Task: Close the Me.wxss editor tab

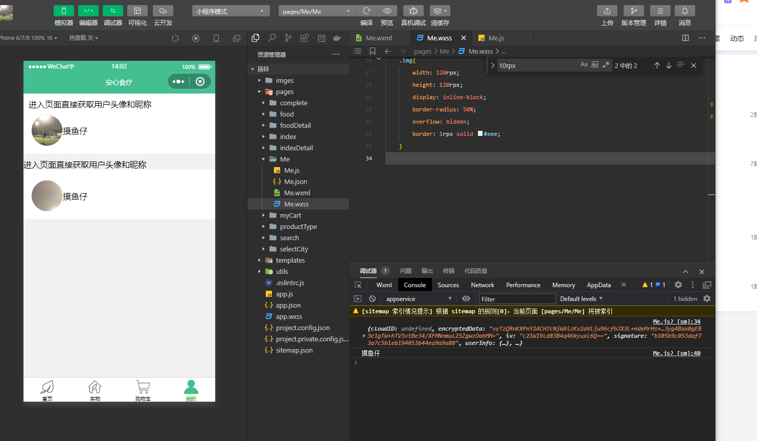Action: tap(464, 38)
